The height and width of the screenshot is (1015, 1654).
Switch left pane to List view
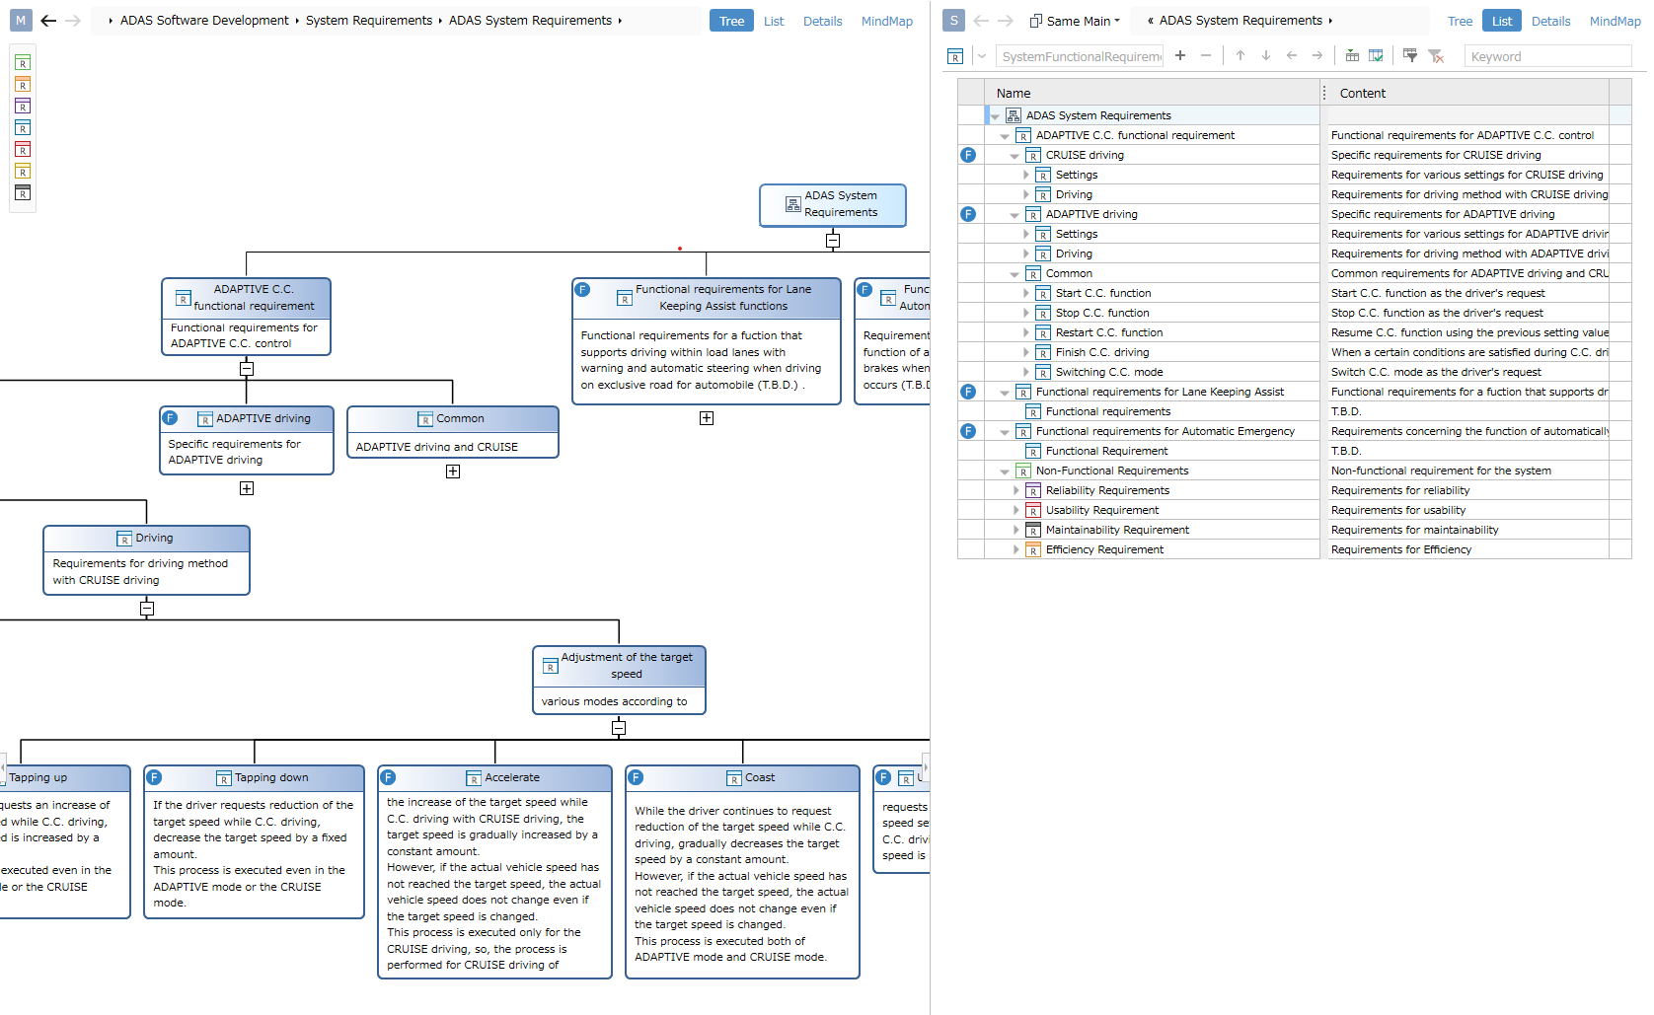pyautogui.click(x=774, y=21)
